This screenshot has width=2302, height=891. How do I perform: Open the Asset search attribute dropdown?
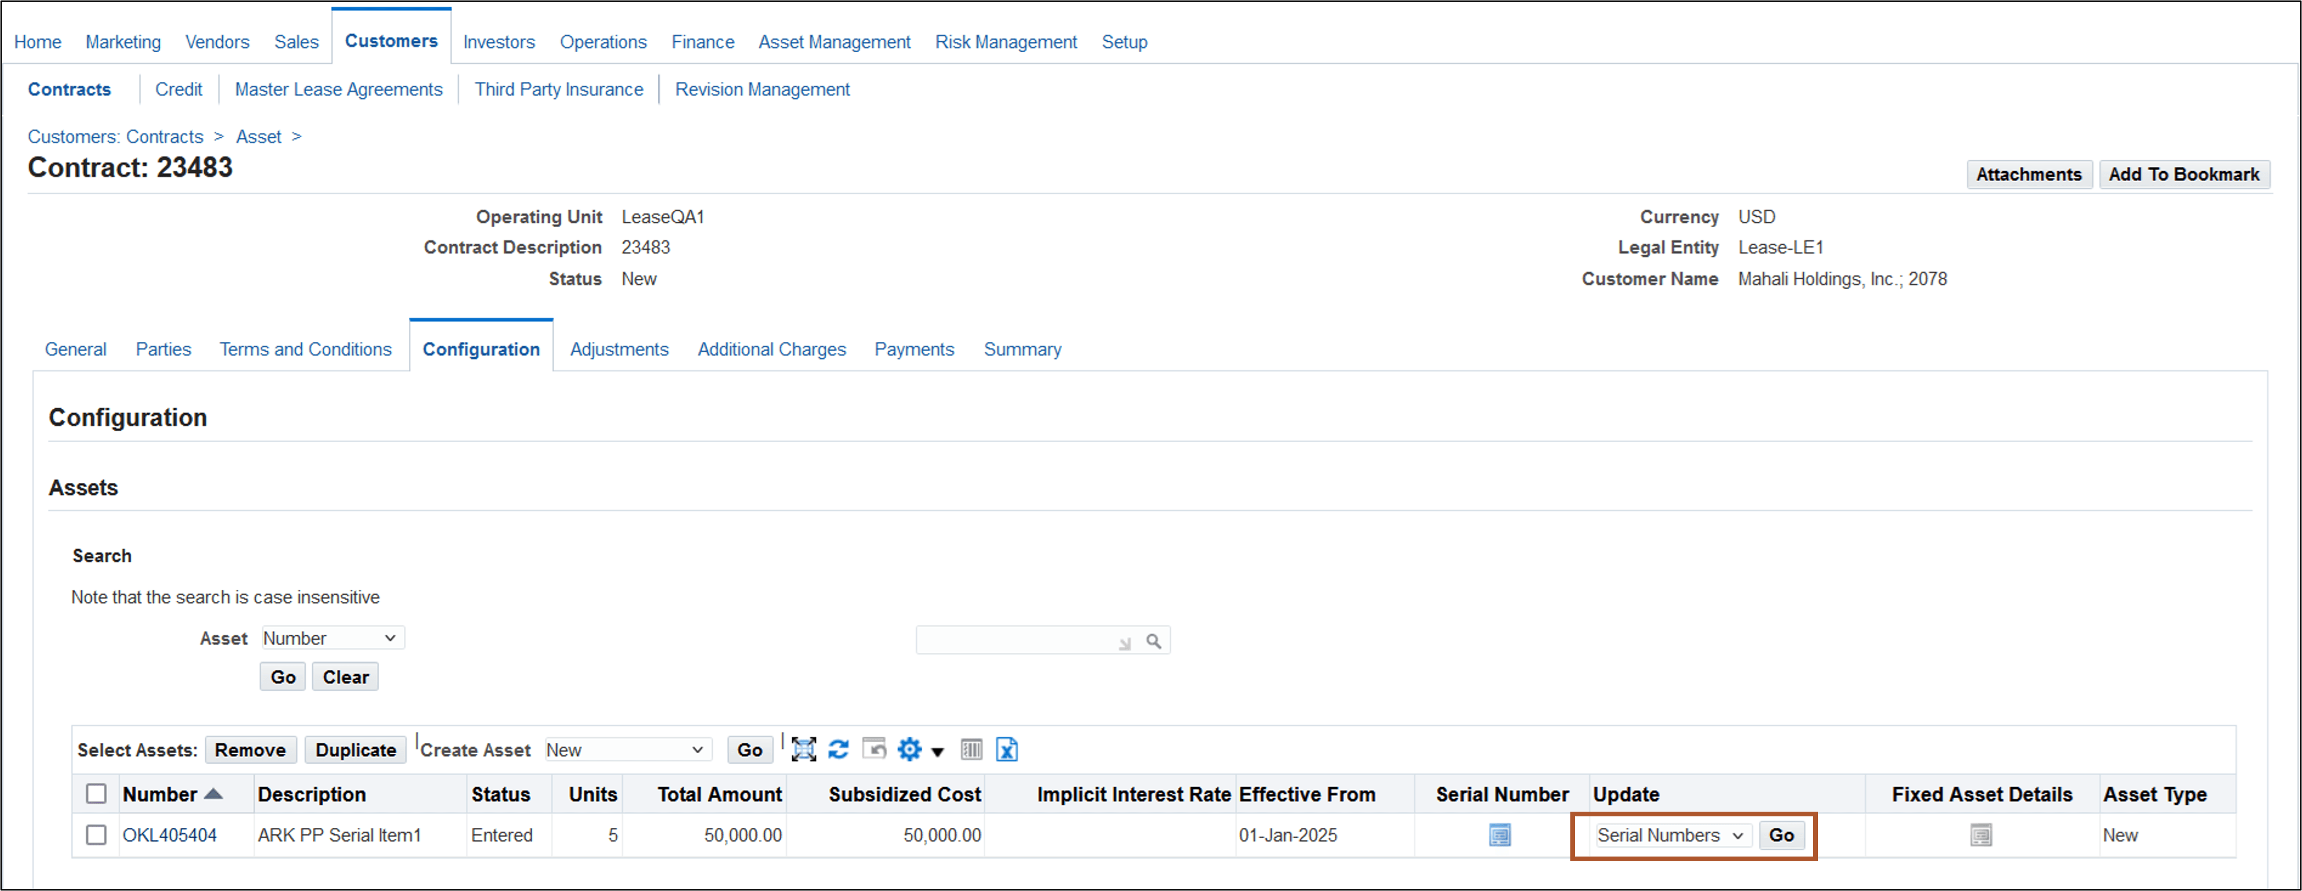332,637
